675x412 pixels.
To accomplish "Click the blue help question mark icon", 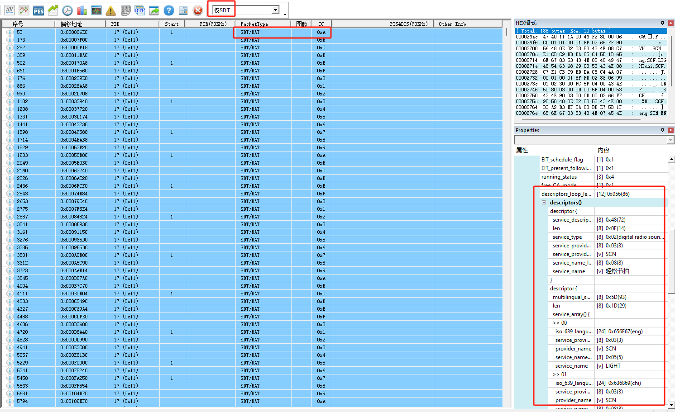I will [169, 10].
